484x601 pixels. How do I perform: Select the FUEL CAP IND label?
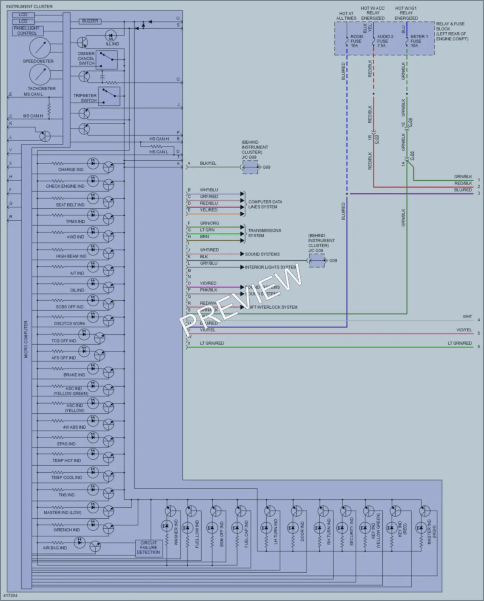tap(246, 534)
